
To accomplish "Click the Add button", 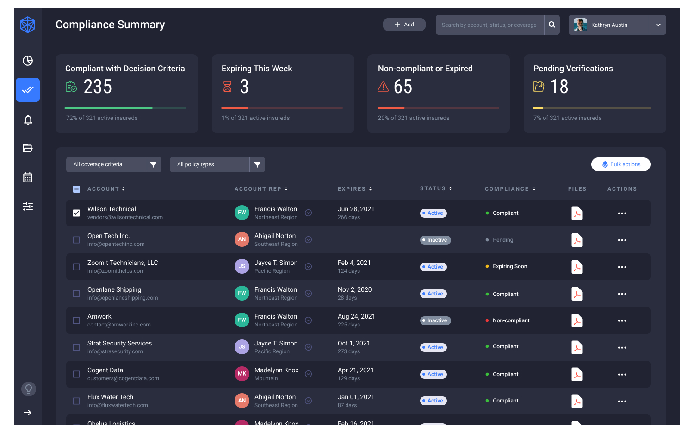I will (404, 25).
